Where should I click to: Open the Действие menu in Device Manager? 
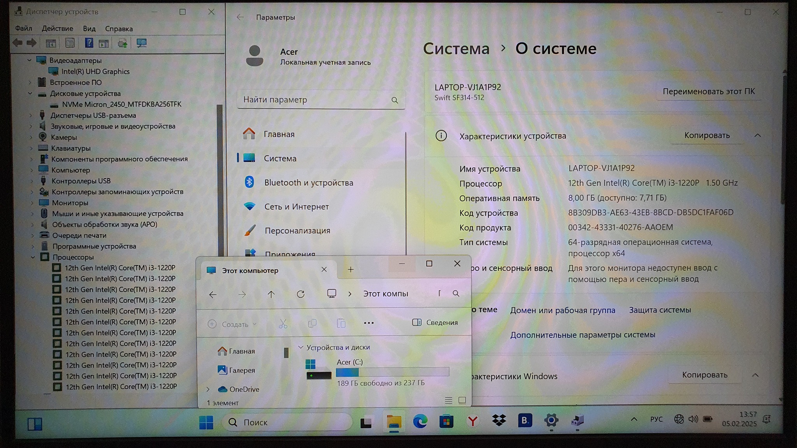coord(57,28)
